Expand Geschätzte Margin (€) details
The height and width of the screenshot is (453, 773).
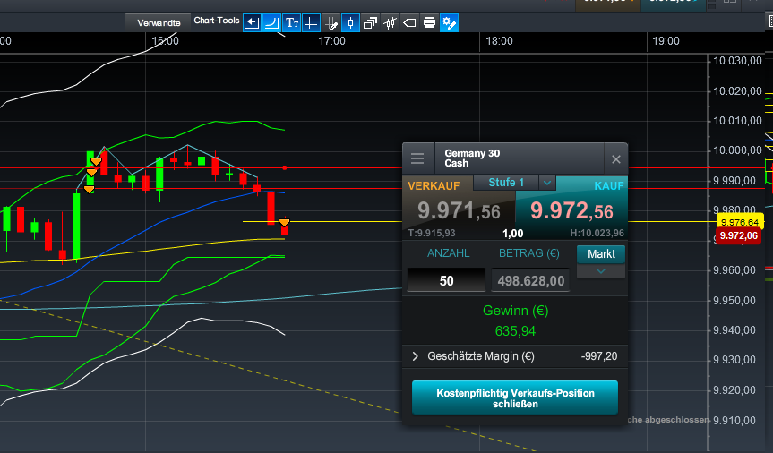[415, 356]
